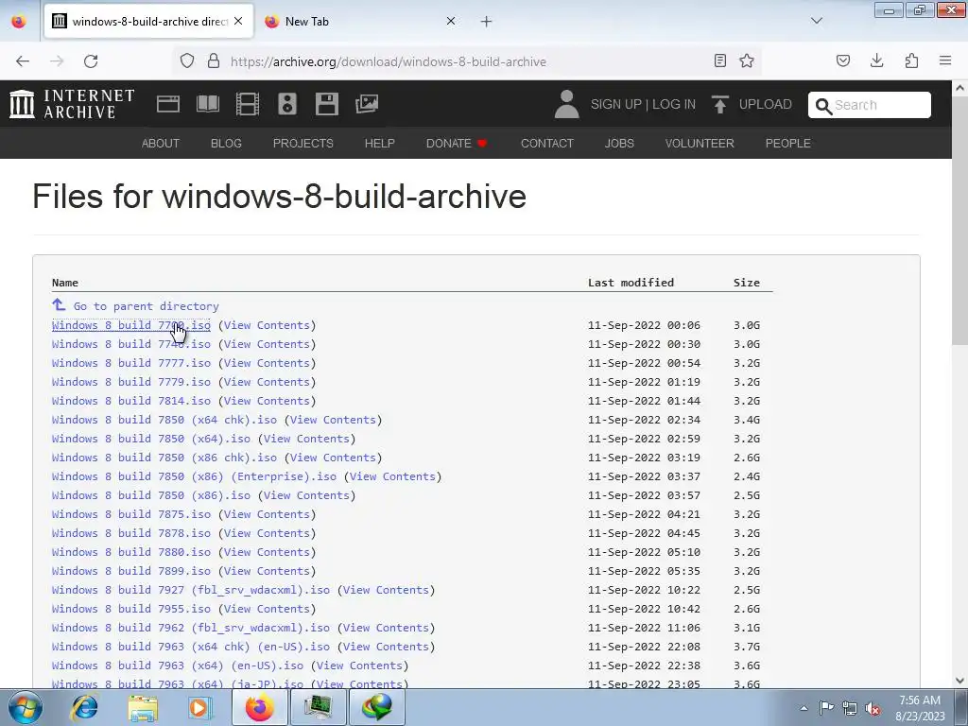Open the tracking protection shield icon
The height and width of the screenshot is (726, 968).
click(187, 60)
